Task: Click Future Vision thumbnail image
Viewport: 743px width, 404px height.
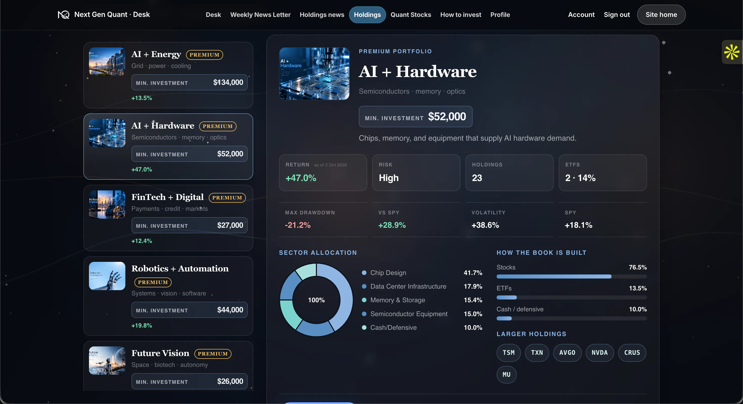Action: pos(107,361)
